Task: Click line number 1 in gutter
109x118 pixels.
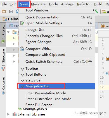Action: point(103,40)
